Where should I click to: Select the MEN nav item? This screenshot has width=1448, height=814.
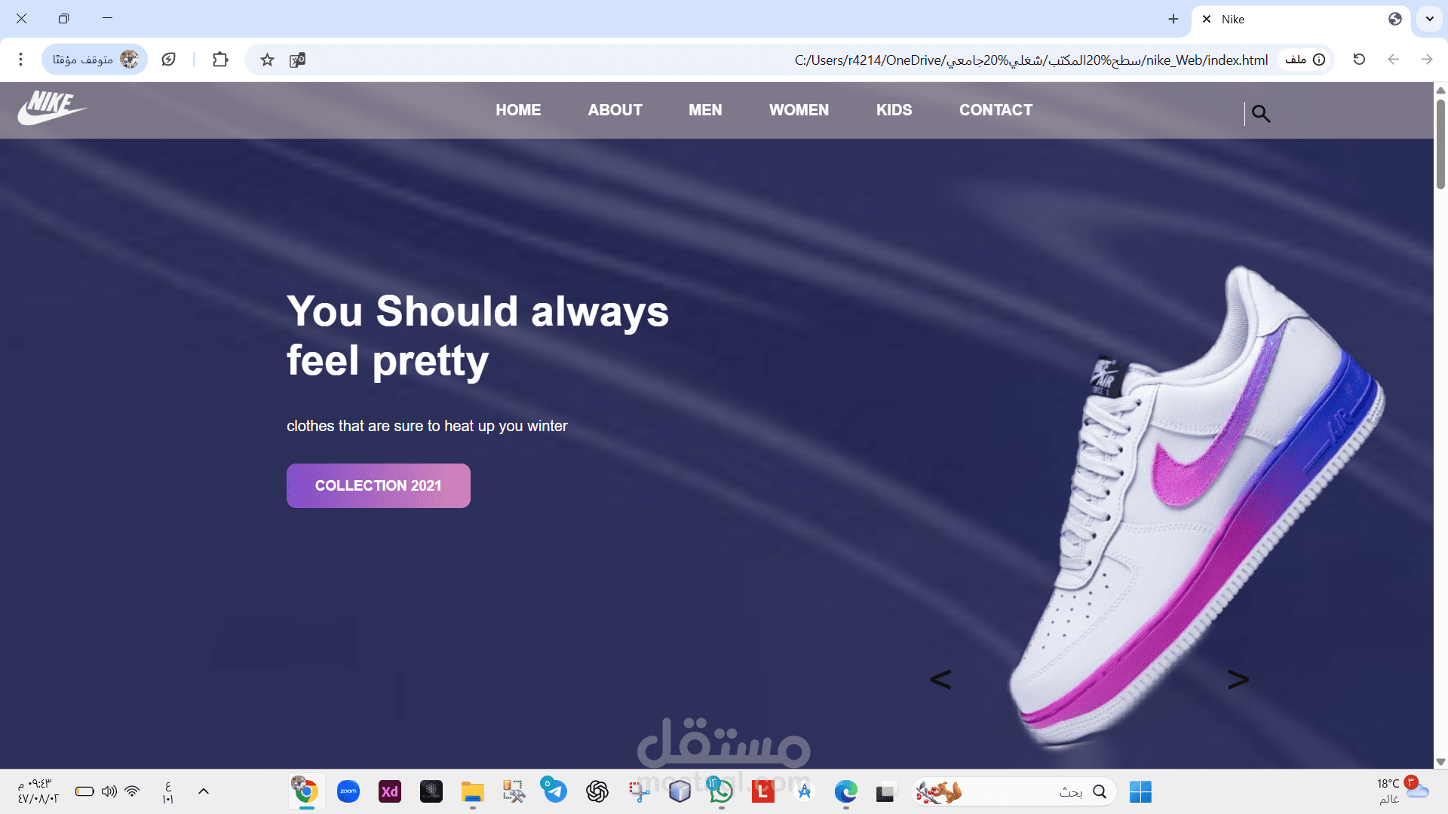[705, 110]
